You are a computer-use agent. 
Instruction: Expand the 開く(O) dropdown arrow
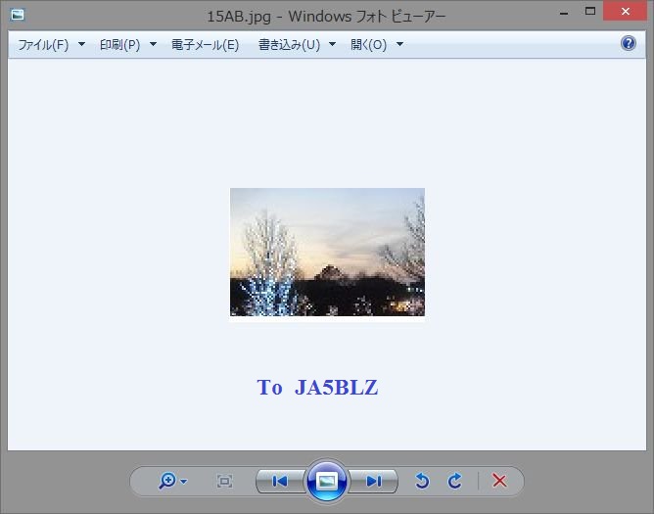399,44
